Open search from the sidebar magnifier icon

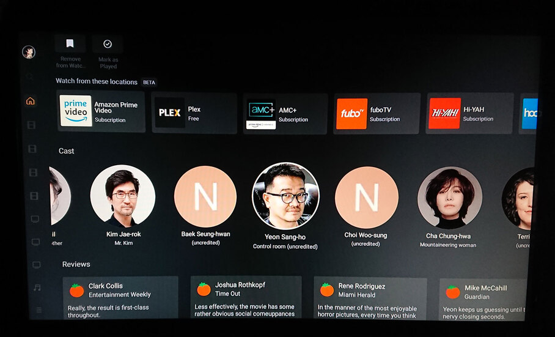click(x=30, y=76)
